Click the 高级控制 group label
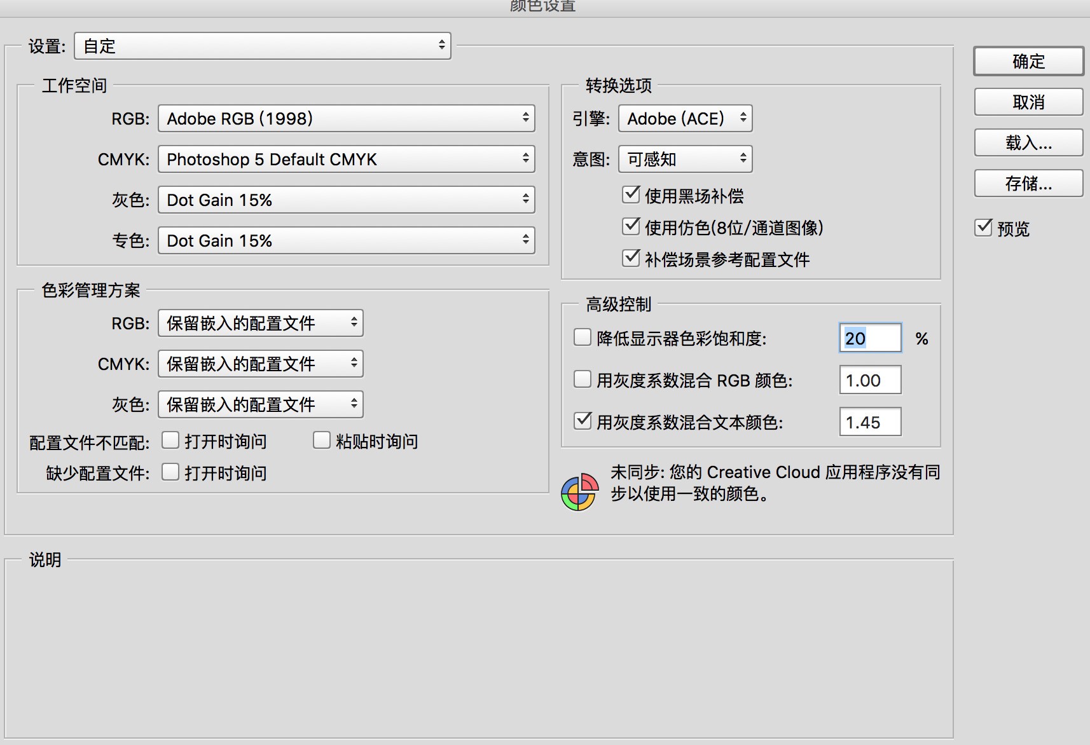 (x=619, y=304)
